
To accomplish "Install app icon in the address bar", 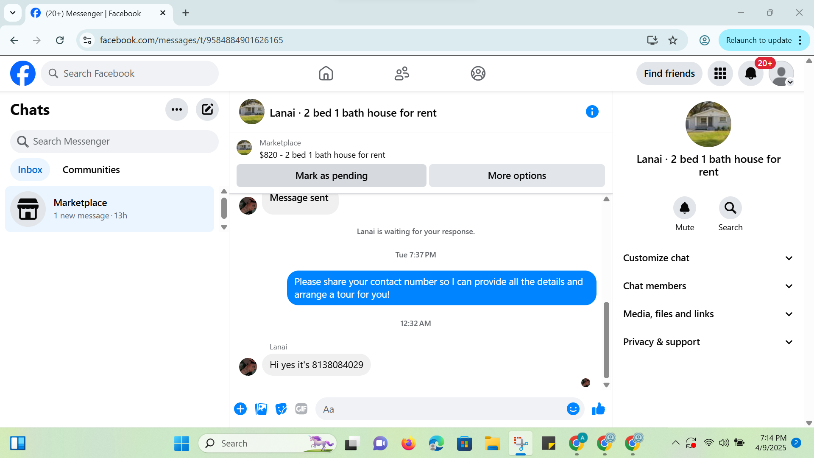I will pyautogui.click(x=652, y=40).
